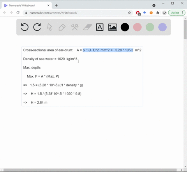Choose the purple color swatch

[162, 27]
